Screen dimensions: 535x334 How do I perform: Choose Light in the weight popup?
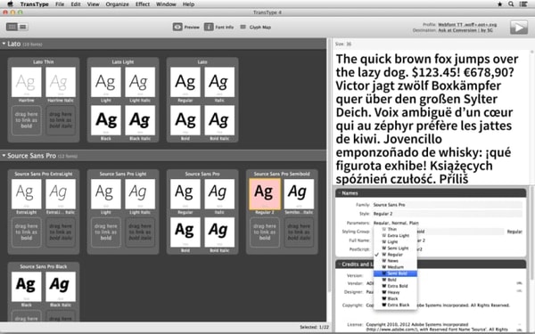(x=395, y=241)
